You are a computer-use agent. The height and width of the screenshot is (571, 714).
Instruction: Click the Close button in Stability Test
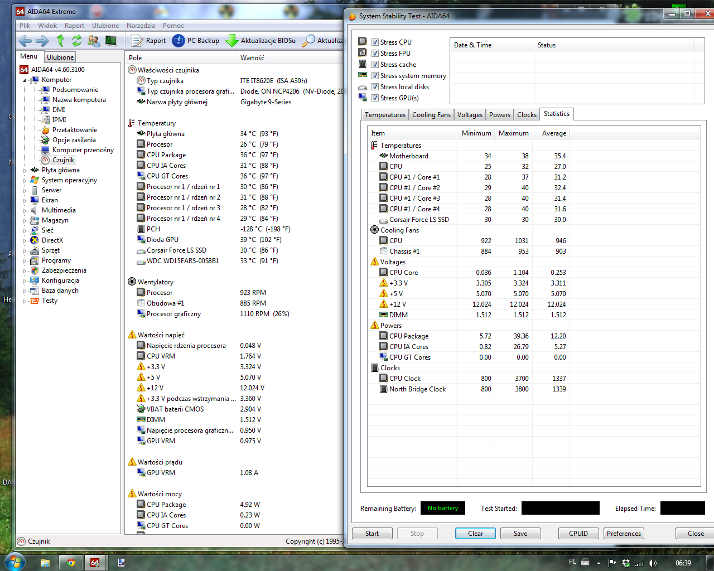(695, 534)
